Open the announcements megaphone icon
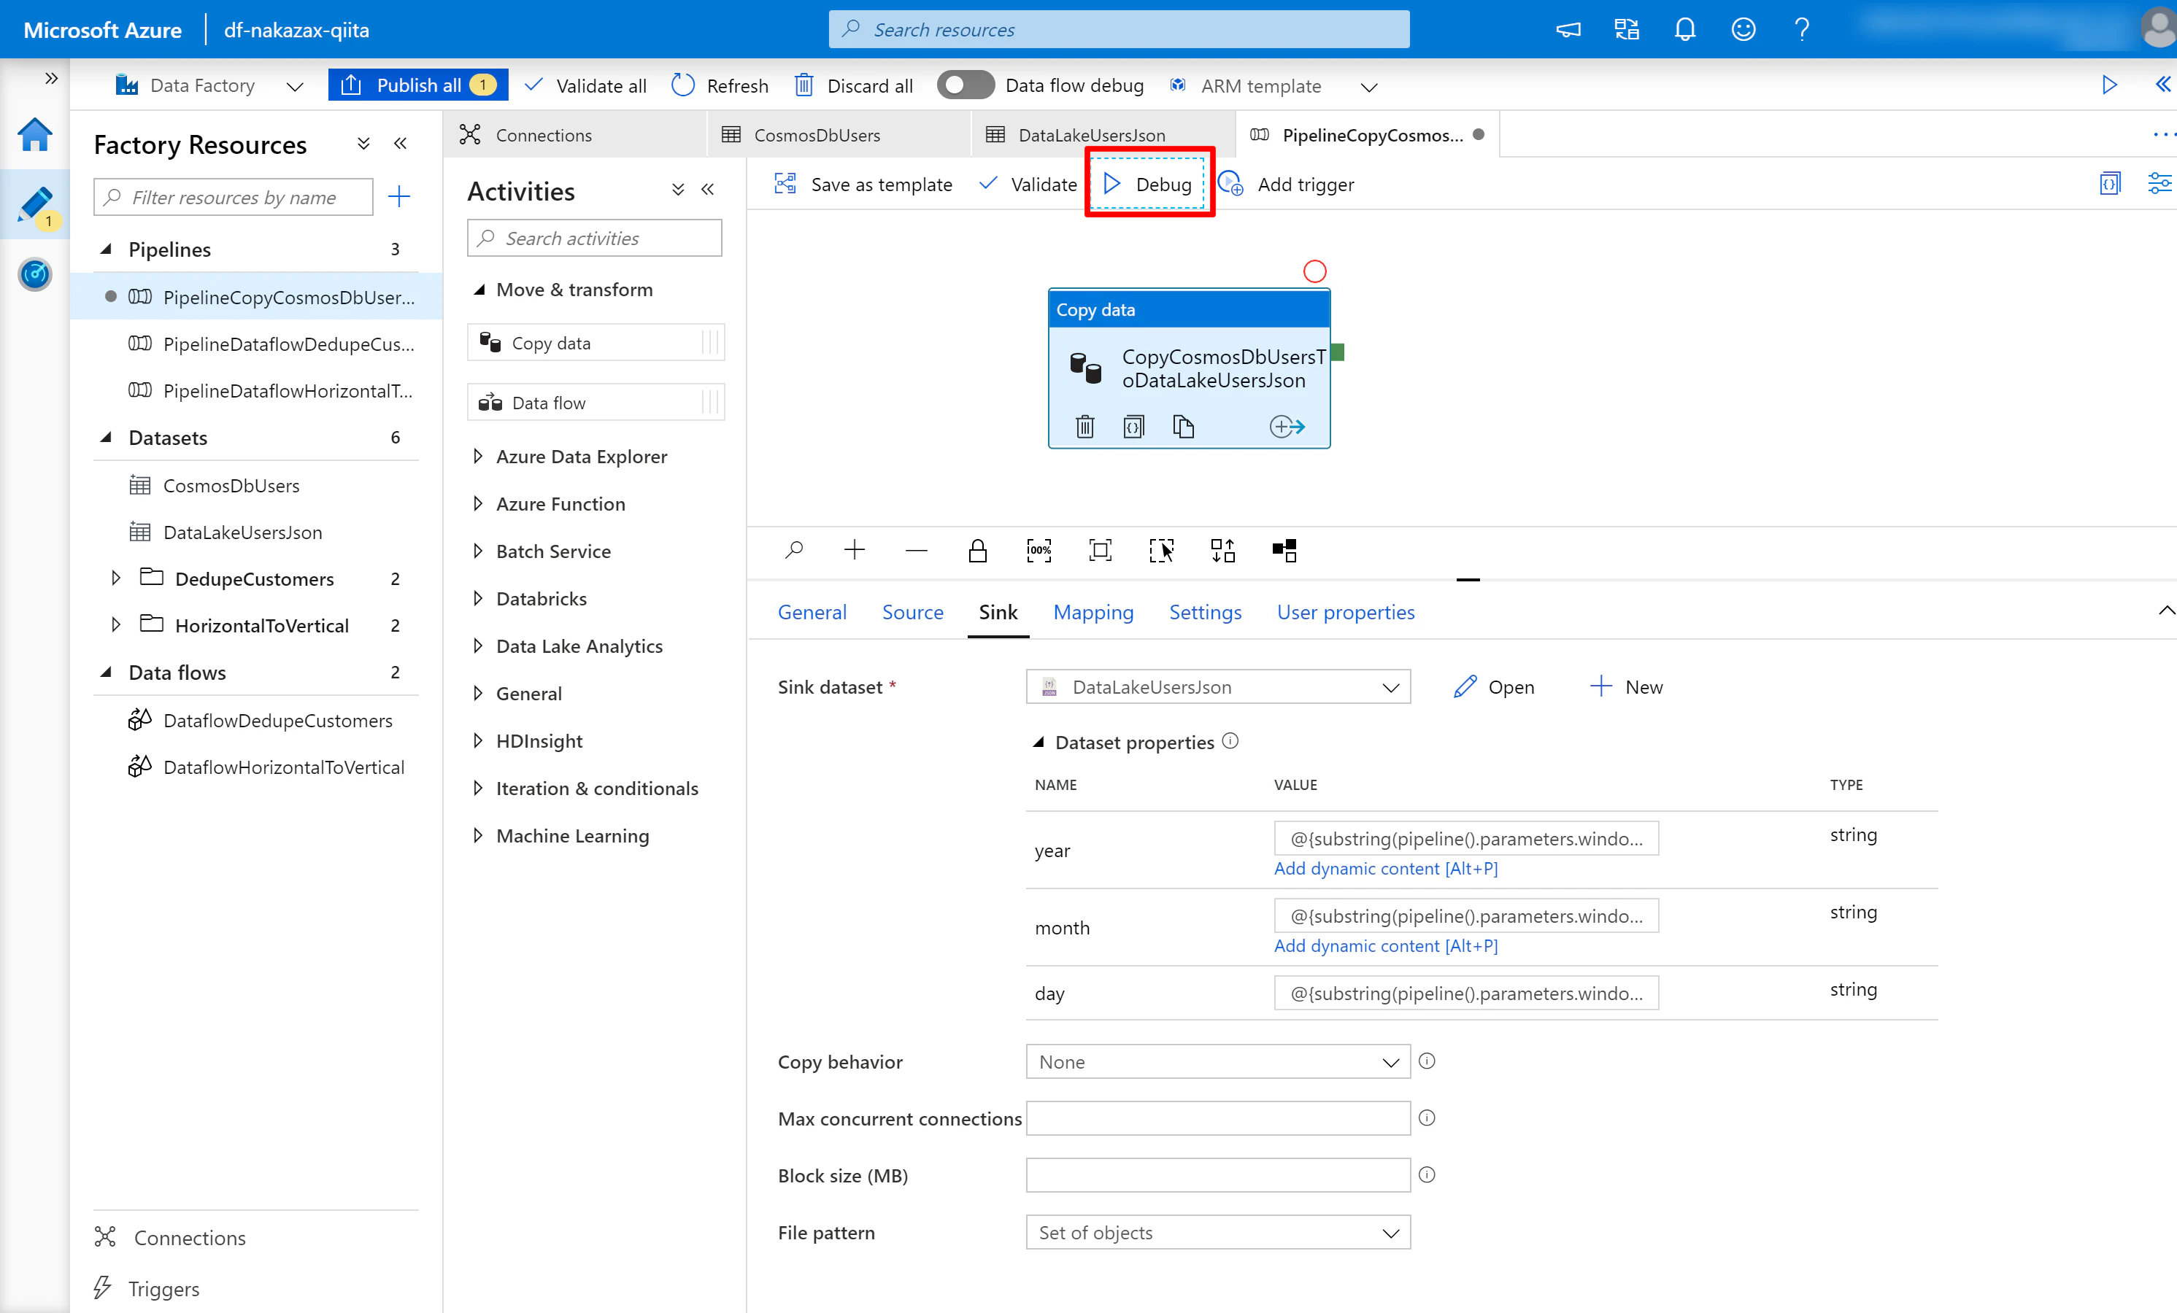This screenshot has height=1313, width=2177. (1568, 29)
